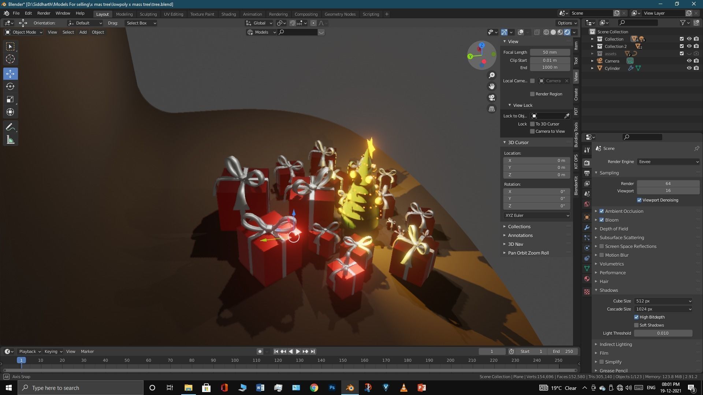This screenshot has width=703, height=395.
Task: Activate the Move tool
Action: [10, 74]
